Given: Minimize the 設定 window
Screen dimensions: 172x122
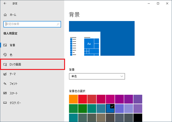Looking at the screenshot, I should 149,3.
